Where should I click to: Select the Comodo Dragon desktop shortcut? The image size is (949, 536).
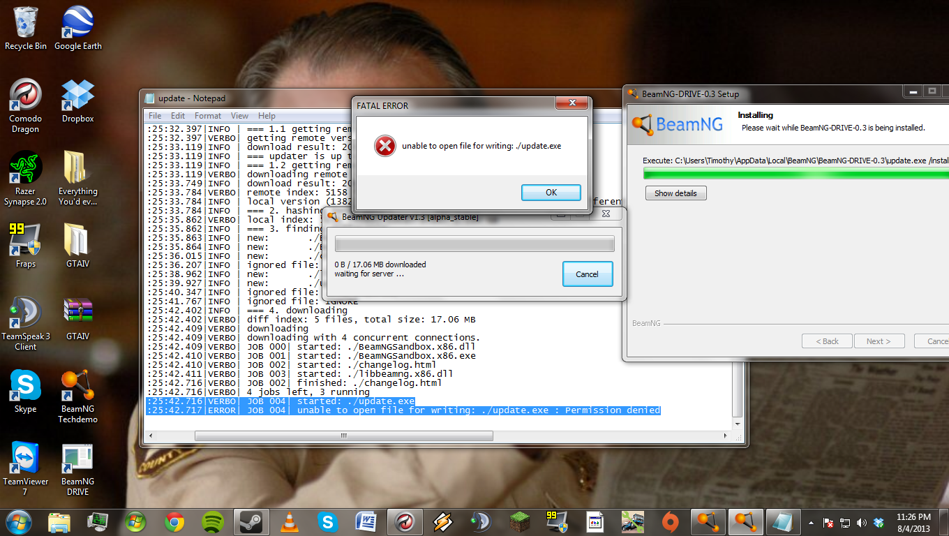(x=26, y=105)
